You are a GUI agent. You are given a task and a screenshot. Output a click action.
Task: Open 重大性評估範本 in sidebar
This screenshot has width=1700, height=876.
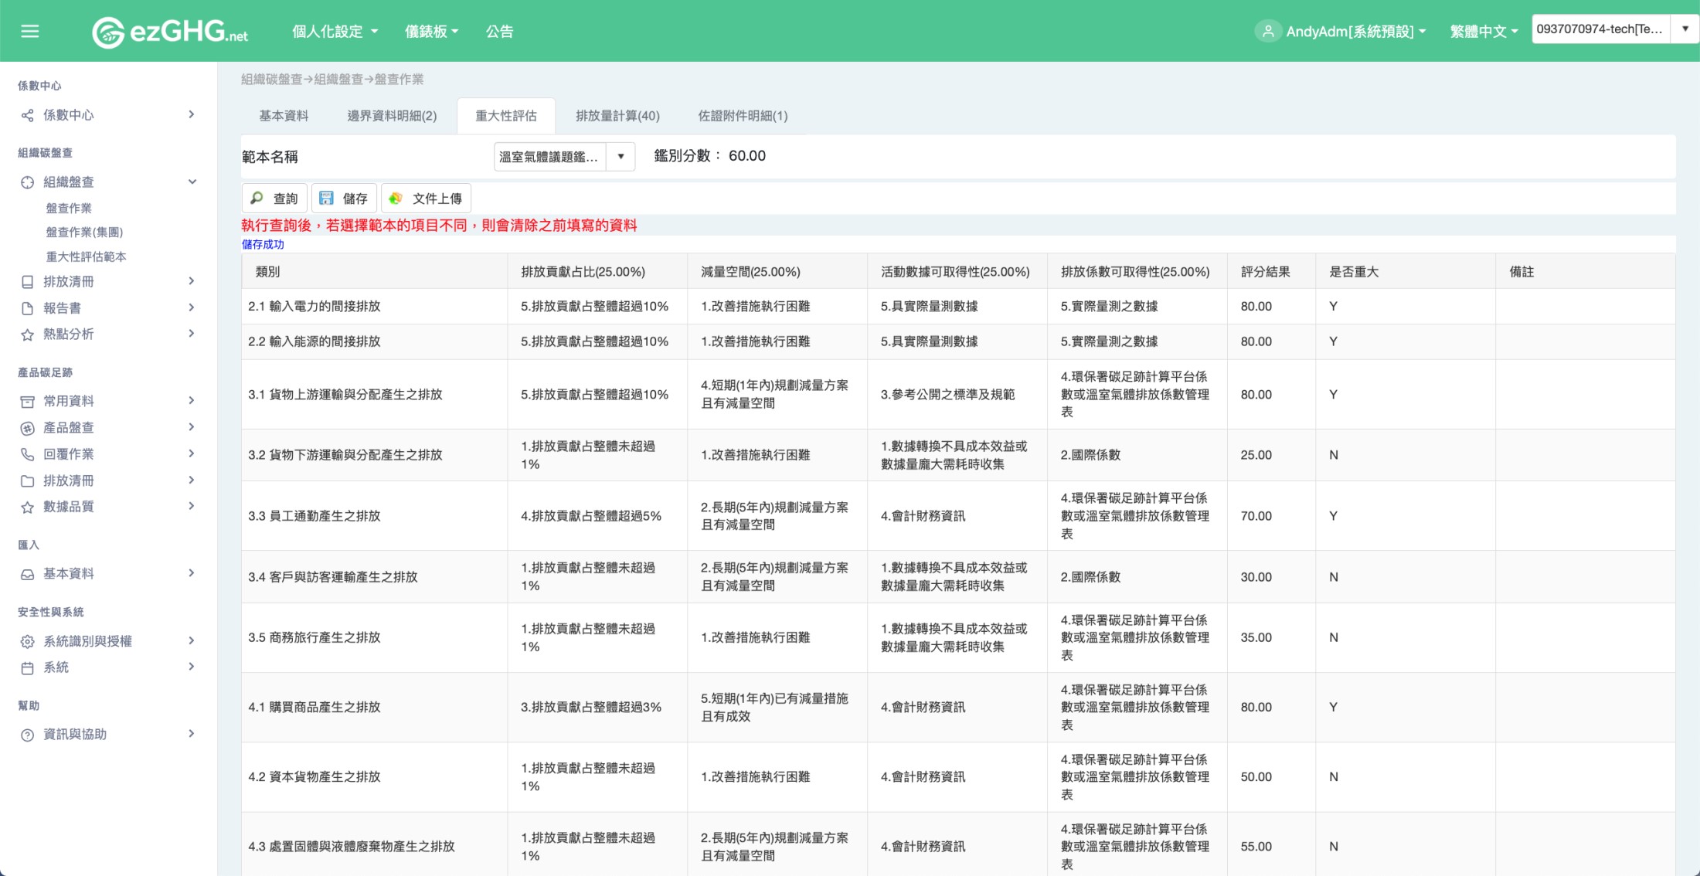86,257
